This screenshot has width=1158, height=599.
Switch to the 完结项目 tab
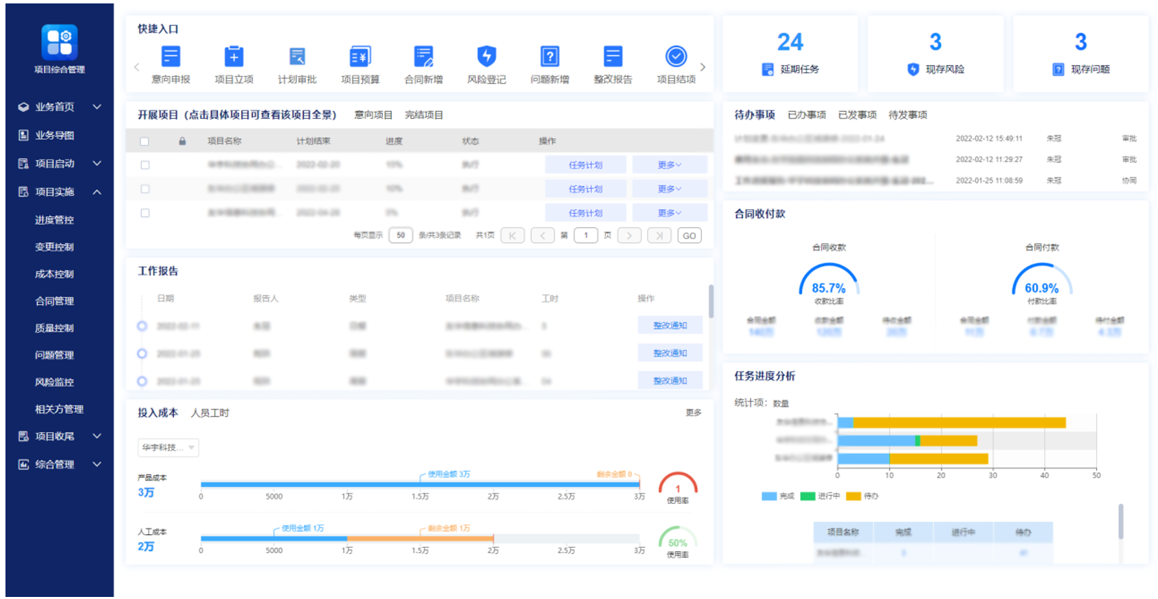click(424, 115)
